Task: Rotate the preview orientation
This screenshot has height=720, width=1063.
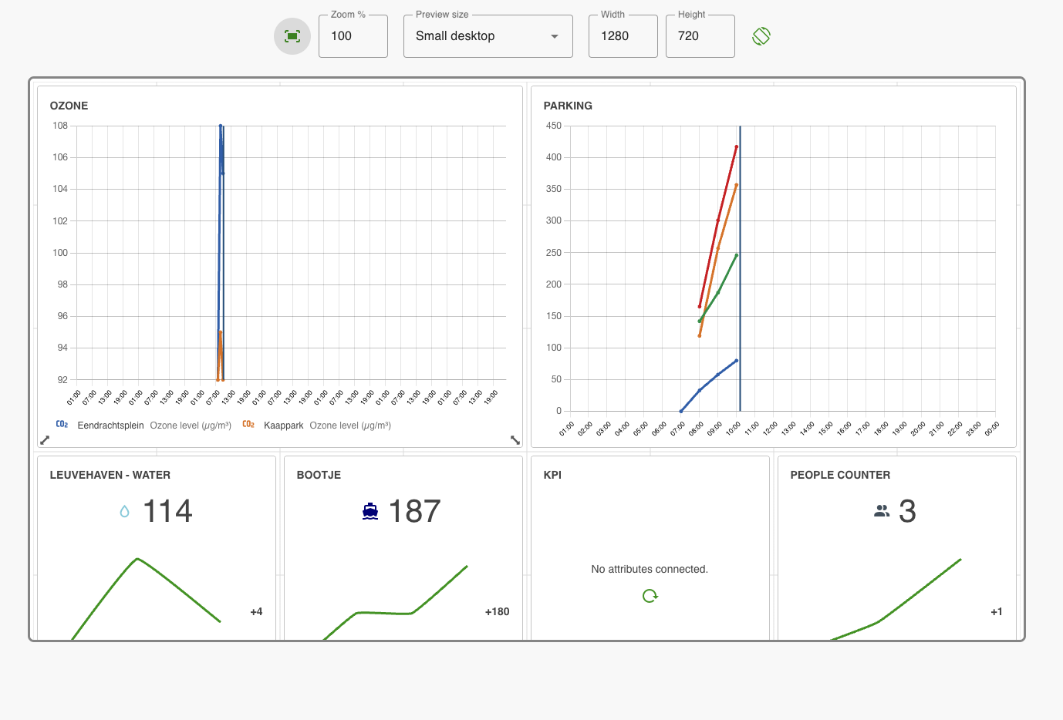Action: tap(761, 35)
